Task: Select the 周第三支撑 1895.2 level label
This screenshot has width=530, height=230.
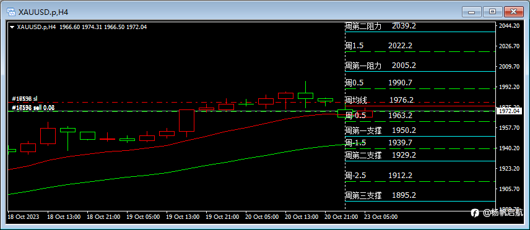Action: [380, 195]
